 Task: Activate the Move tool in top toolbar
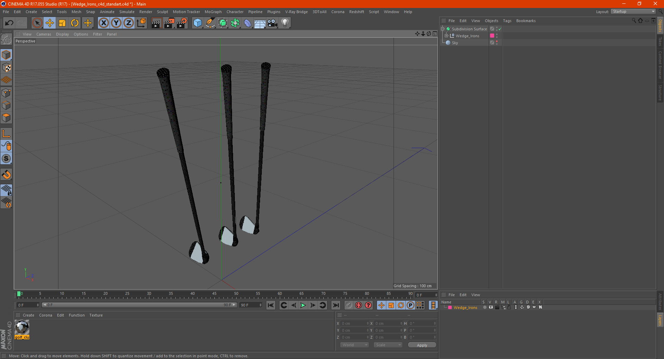pos(50,23)
